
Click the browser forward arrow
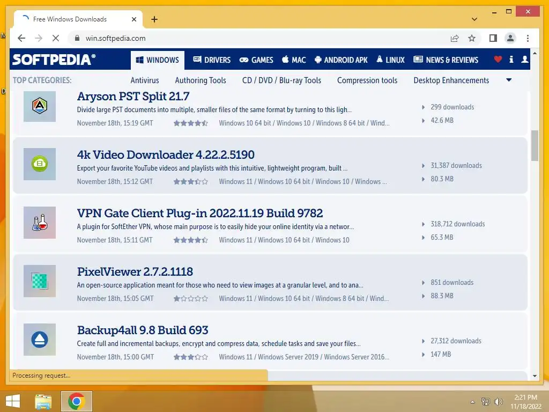39,38
